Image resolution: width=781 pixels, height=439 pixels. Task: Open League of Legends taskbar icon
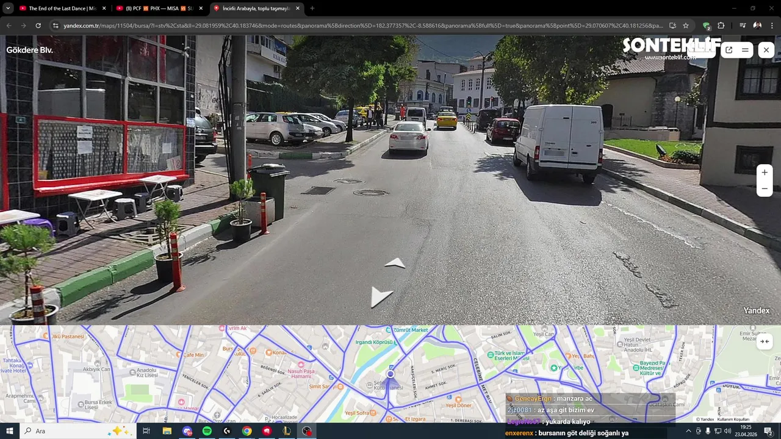tap(286, 431)
